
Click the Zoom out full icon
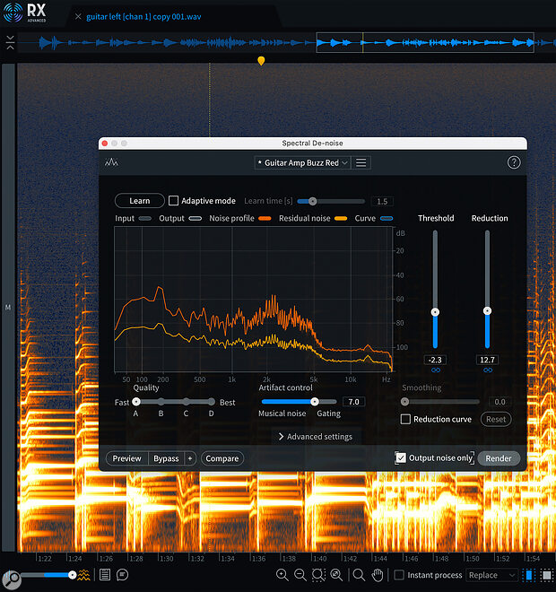pos(336,575)
